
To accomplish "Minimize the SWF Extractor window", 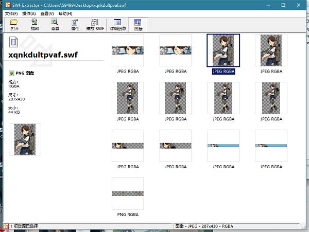I will [268, 5].
